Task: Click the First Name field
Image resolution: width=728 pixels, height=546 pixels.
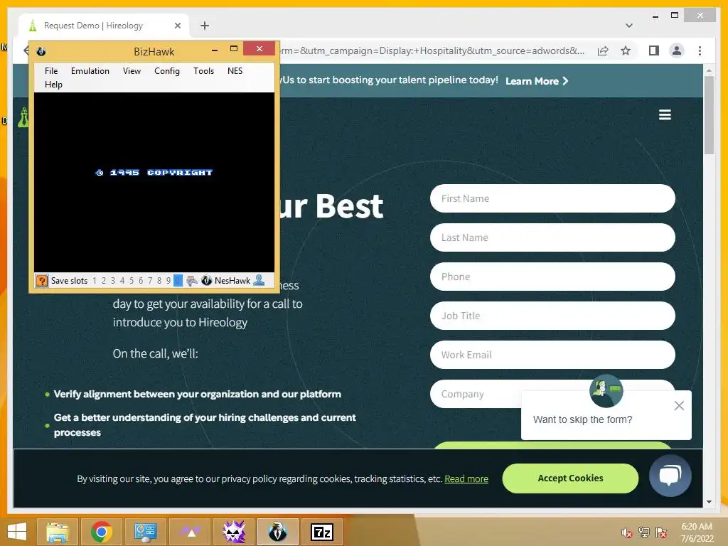Action: click(x=552, y=199)
